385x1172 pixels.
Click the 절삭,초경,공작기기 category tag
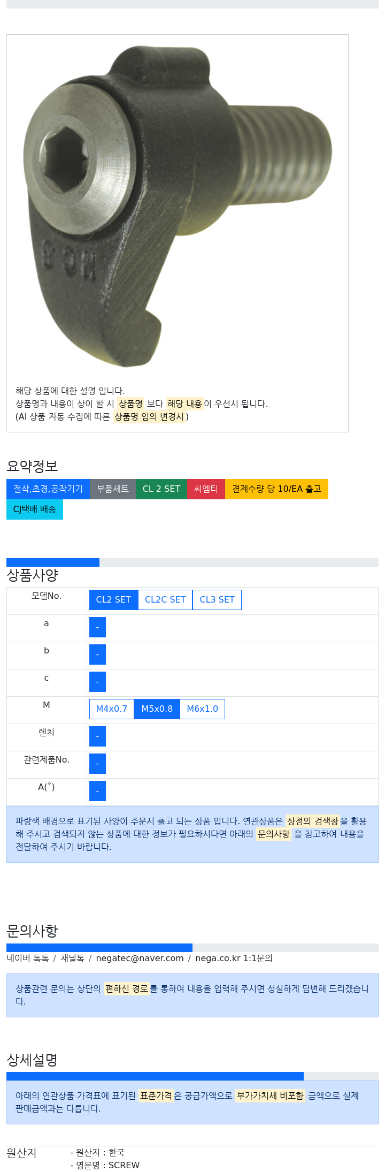pyautogui.click(x=48, y=489)
